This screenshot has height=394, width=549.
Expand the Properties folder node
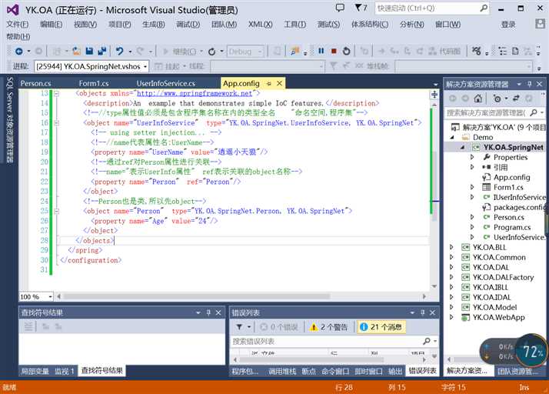[x=472, y=158]
